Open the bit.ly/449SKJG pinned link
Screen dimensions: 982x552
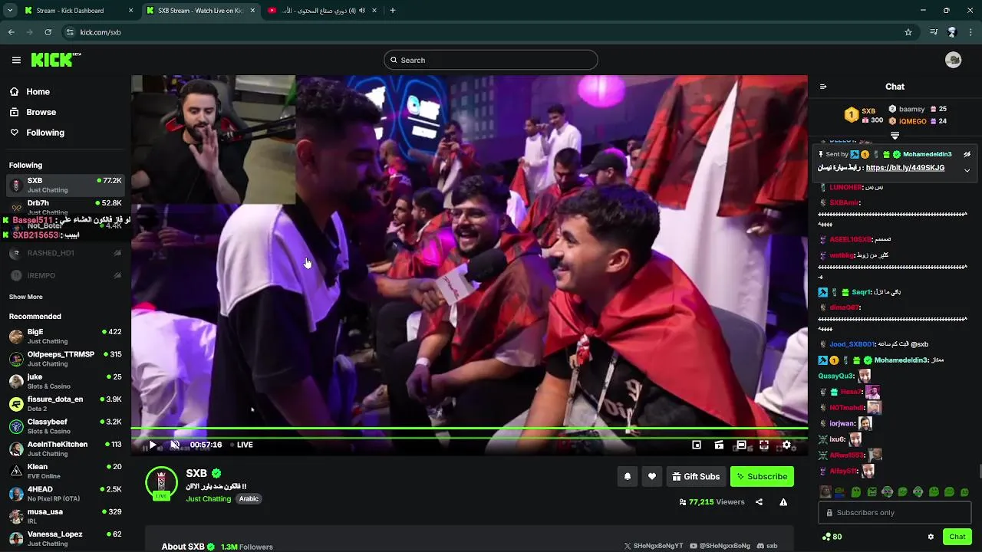(905, 168)
